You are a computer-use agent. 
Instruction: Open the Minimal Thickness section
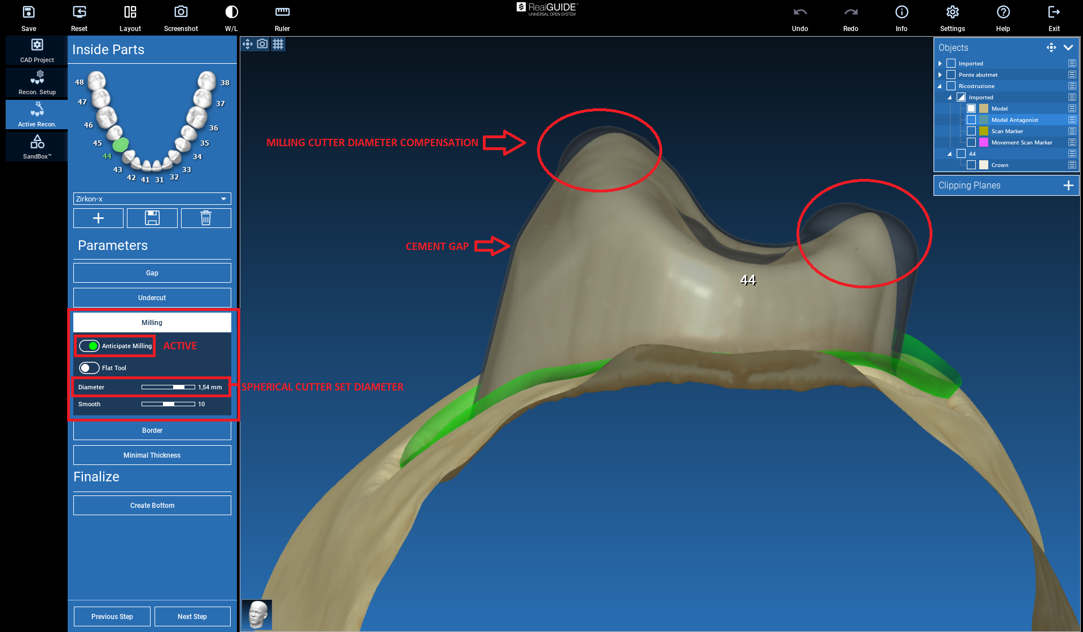tap(152, 455)
